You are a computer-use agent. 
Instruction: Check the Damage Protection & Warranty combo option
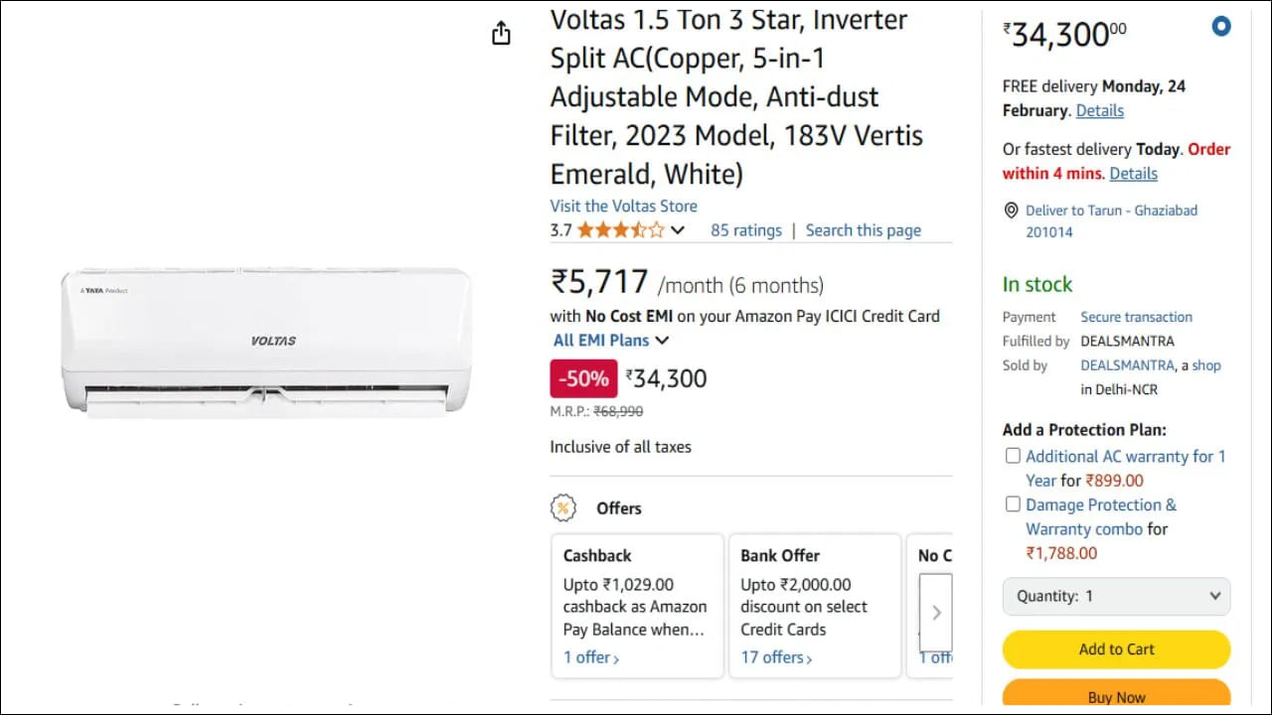tap(1013, 503)
